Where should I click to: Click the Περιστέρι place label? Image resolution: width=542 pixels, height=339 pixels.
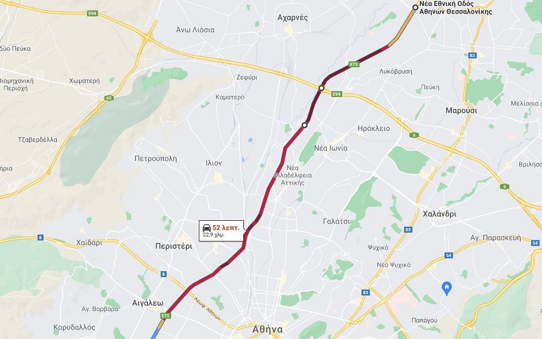(x=173, y=246)
